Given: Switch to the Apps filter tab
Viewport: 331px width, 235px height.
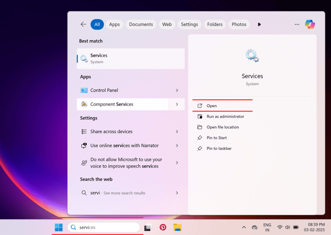Looking at the screenshot, I should click(x=114, y=24).
